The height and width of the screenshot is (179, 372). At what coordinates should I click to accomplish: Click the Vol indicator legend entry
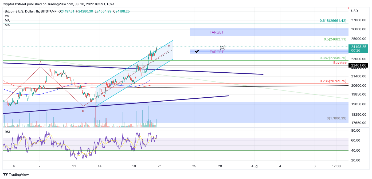(x=7, y=16)
